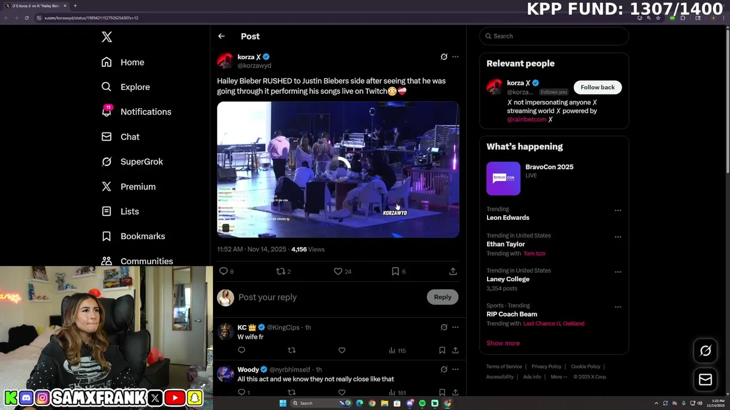Click the Grok icon on Woody's reply

[444, 370]
